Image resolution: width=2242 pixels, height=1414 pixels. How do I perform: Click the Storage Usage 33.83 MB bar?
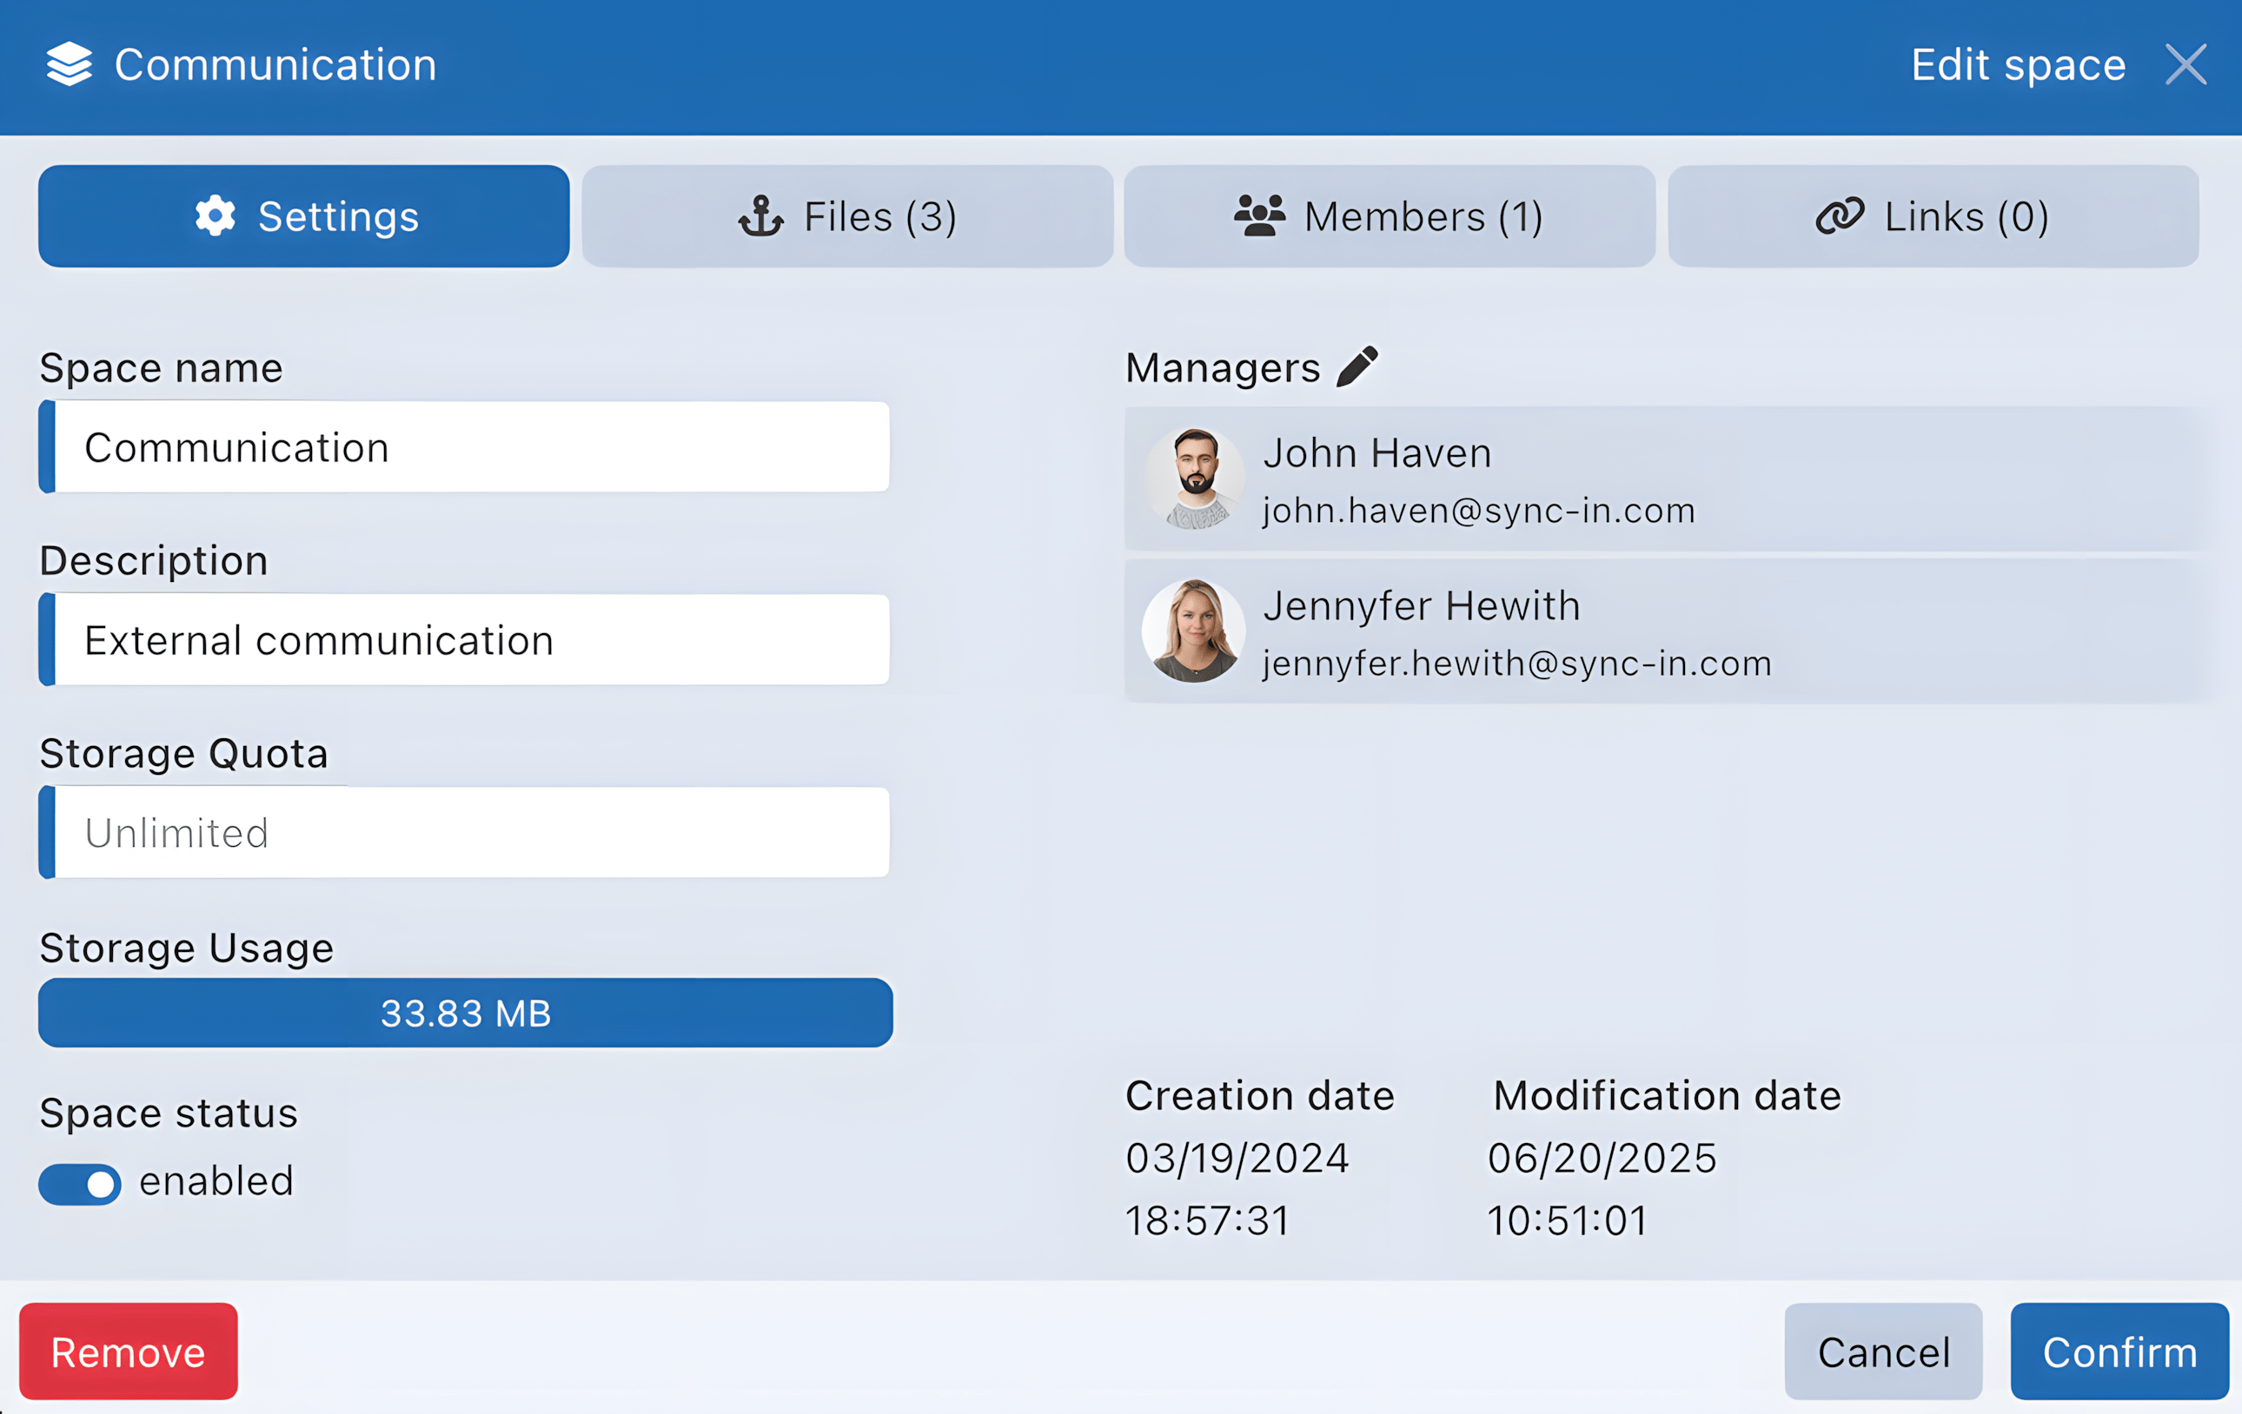tap(466, 1013)
